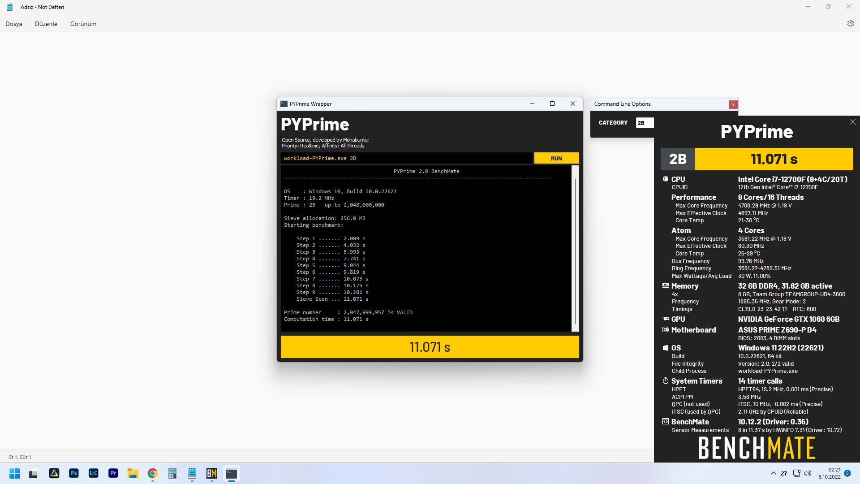
Task: Maximize the PYPrime Wrapper window
Action: (x=552, y=104)
